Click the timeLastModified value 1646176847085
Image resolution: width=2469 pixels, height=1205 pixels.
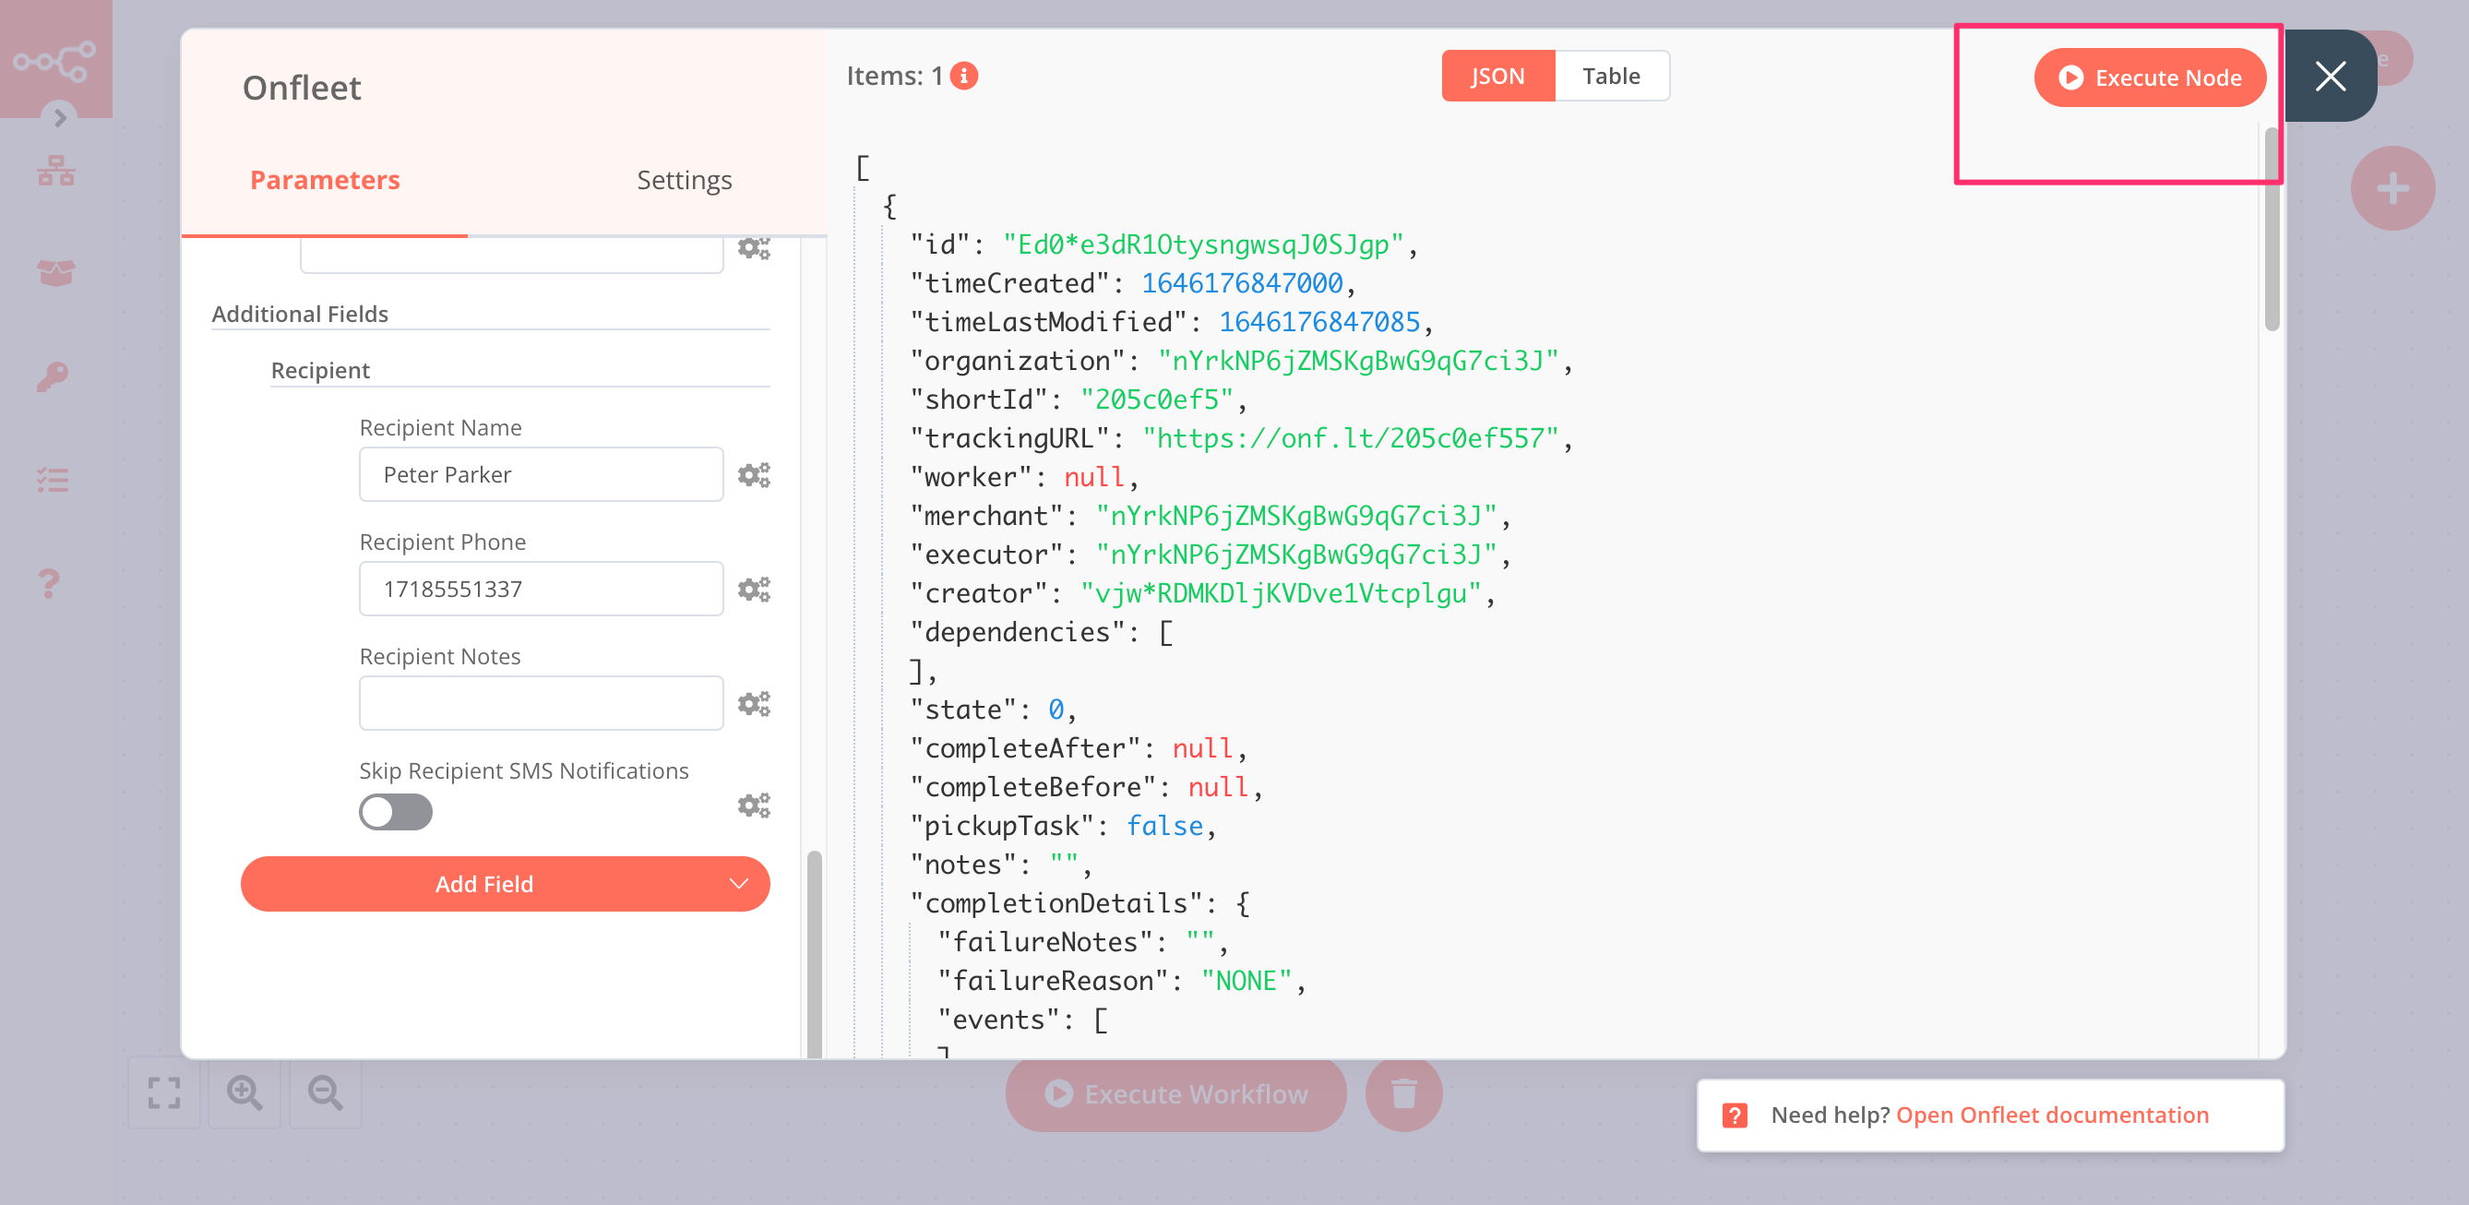click(x=1319, y=322)
